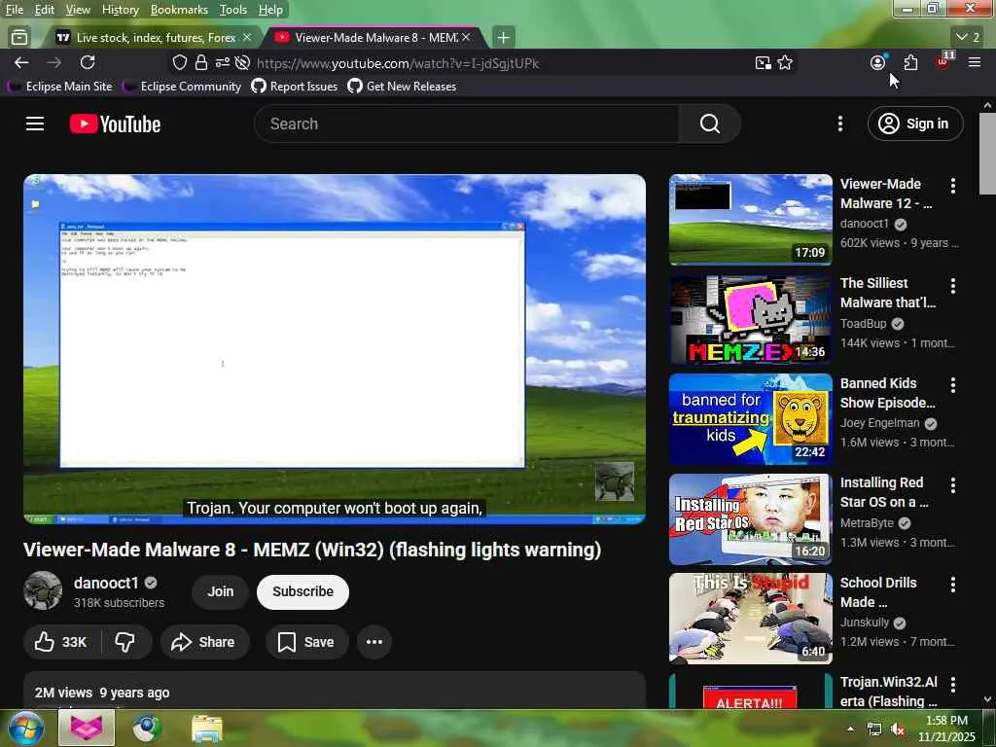This screenshot has height=747, width=996.
Task: Open the Windows Start button
Action: coord(25,728)
